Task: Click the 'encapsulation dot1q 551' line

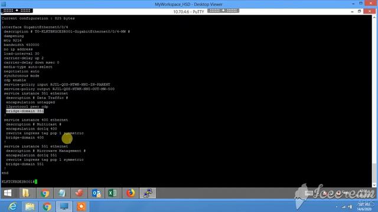Action: click(x=31, y=155)
